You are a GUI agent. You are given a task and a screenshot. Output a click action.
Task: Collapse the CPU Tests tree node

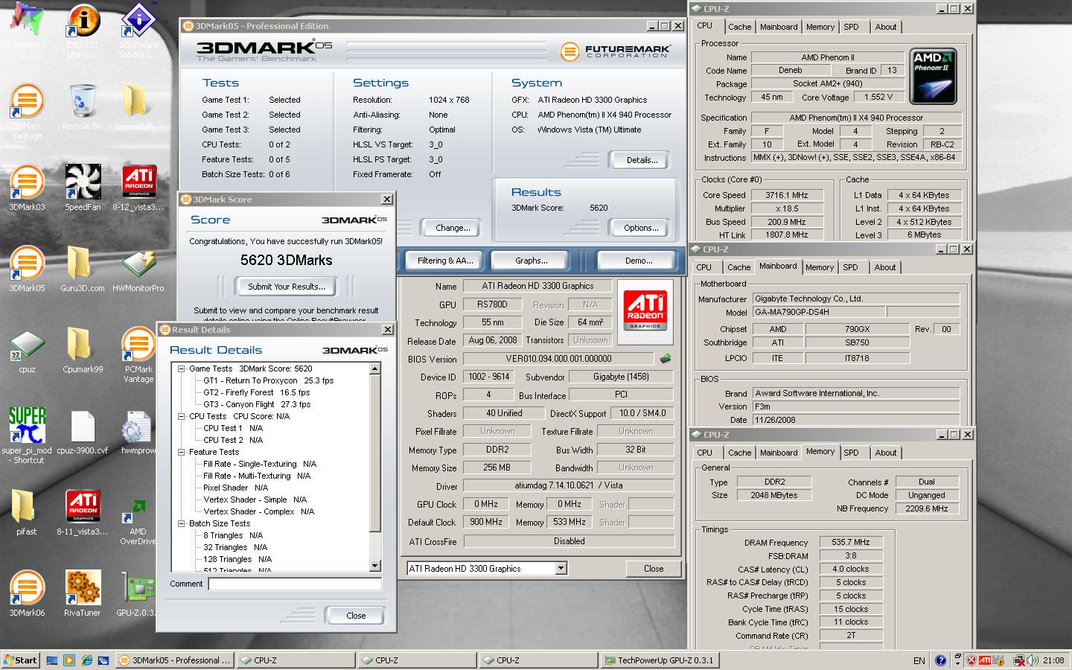click(x=181, y=416)
